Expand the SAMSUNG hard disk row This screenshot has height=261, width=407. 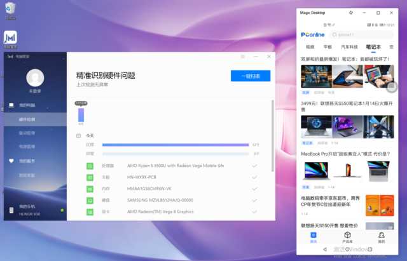[x=254, y=200]
